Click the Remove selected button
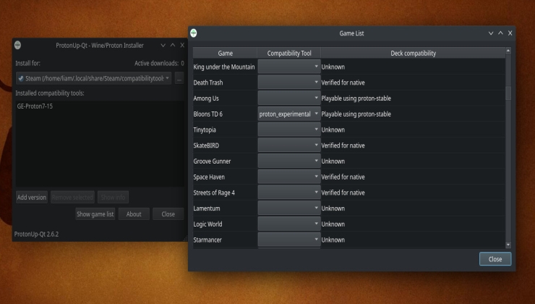The image size is (535, 304). coord(72,197)
